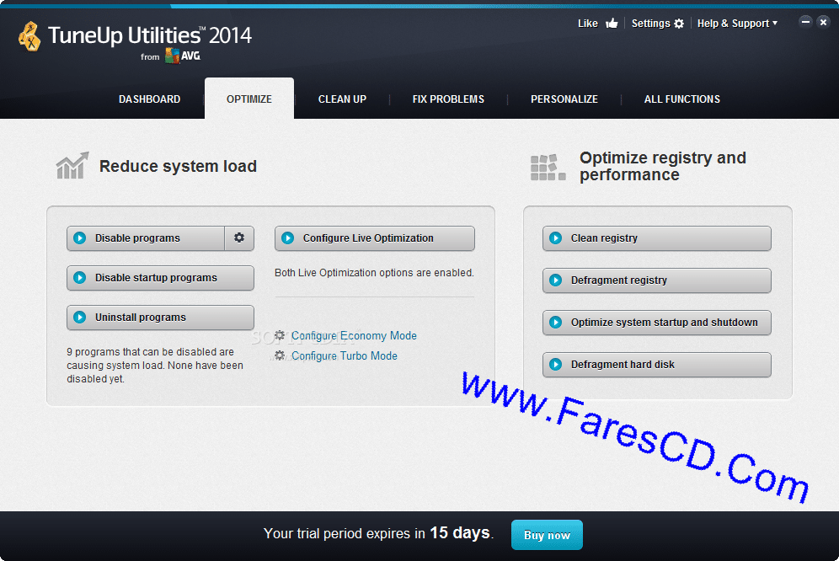Screen dimensions: 839x561
Task: Go to the Clean Up tab
Action: pyautogui.click(x=343, y=99)
